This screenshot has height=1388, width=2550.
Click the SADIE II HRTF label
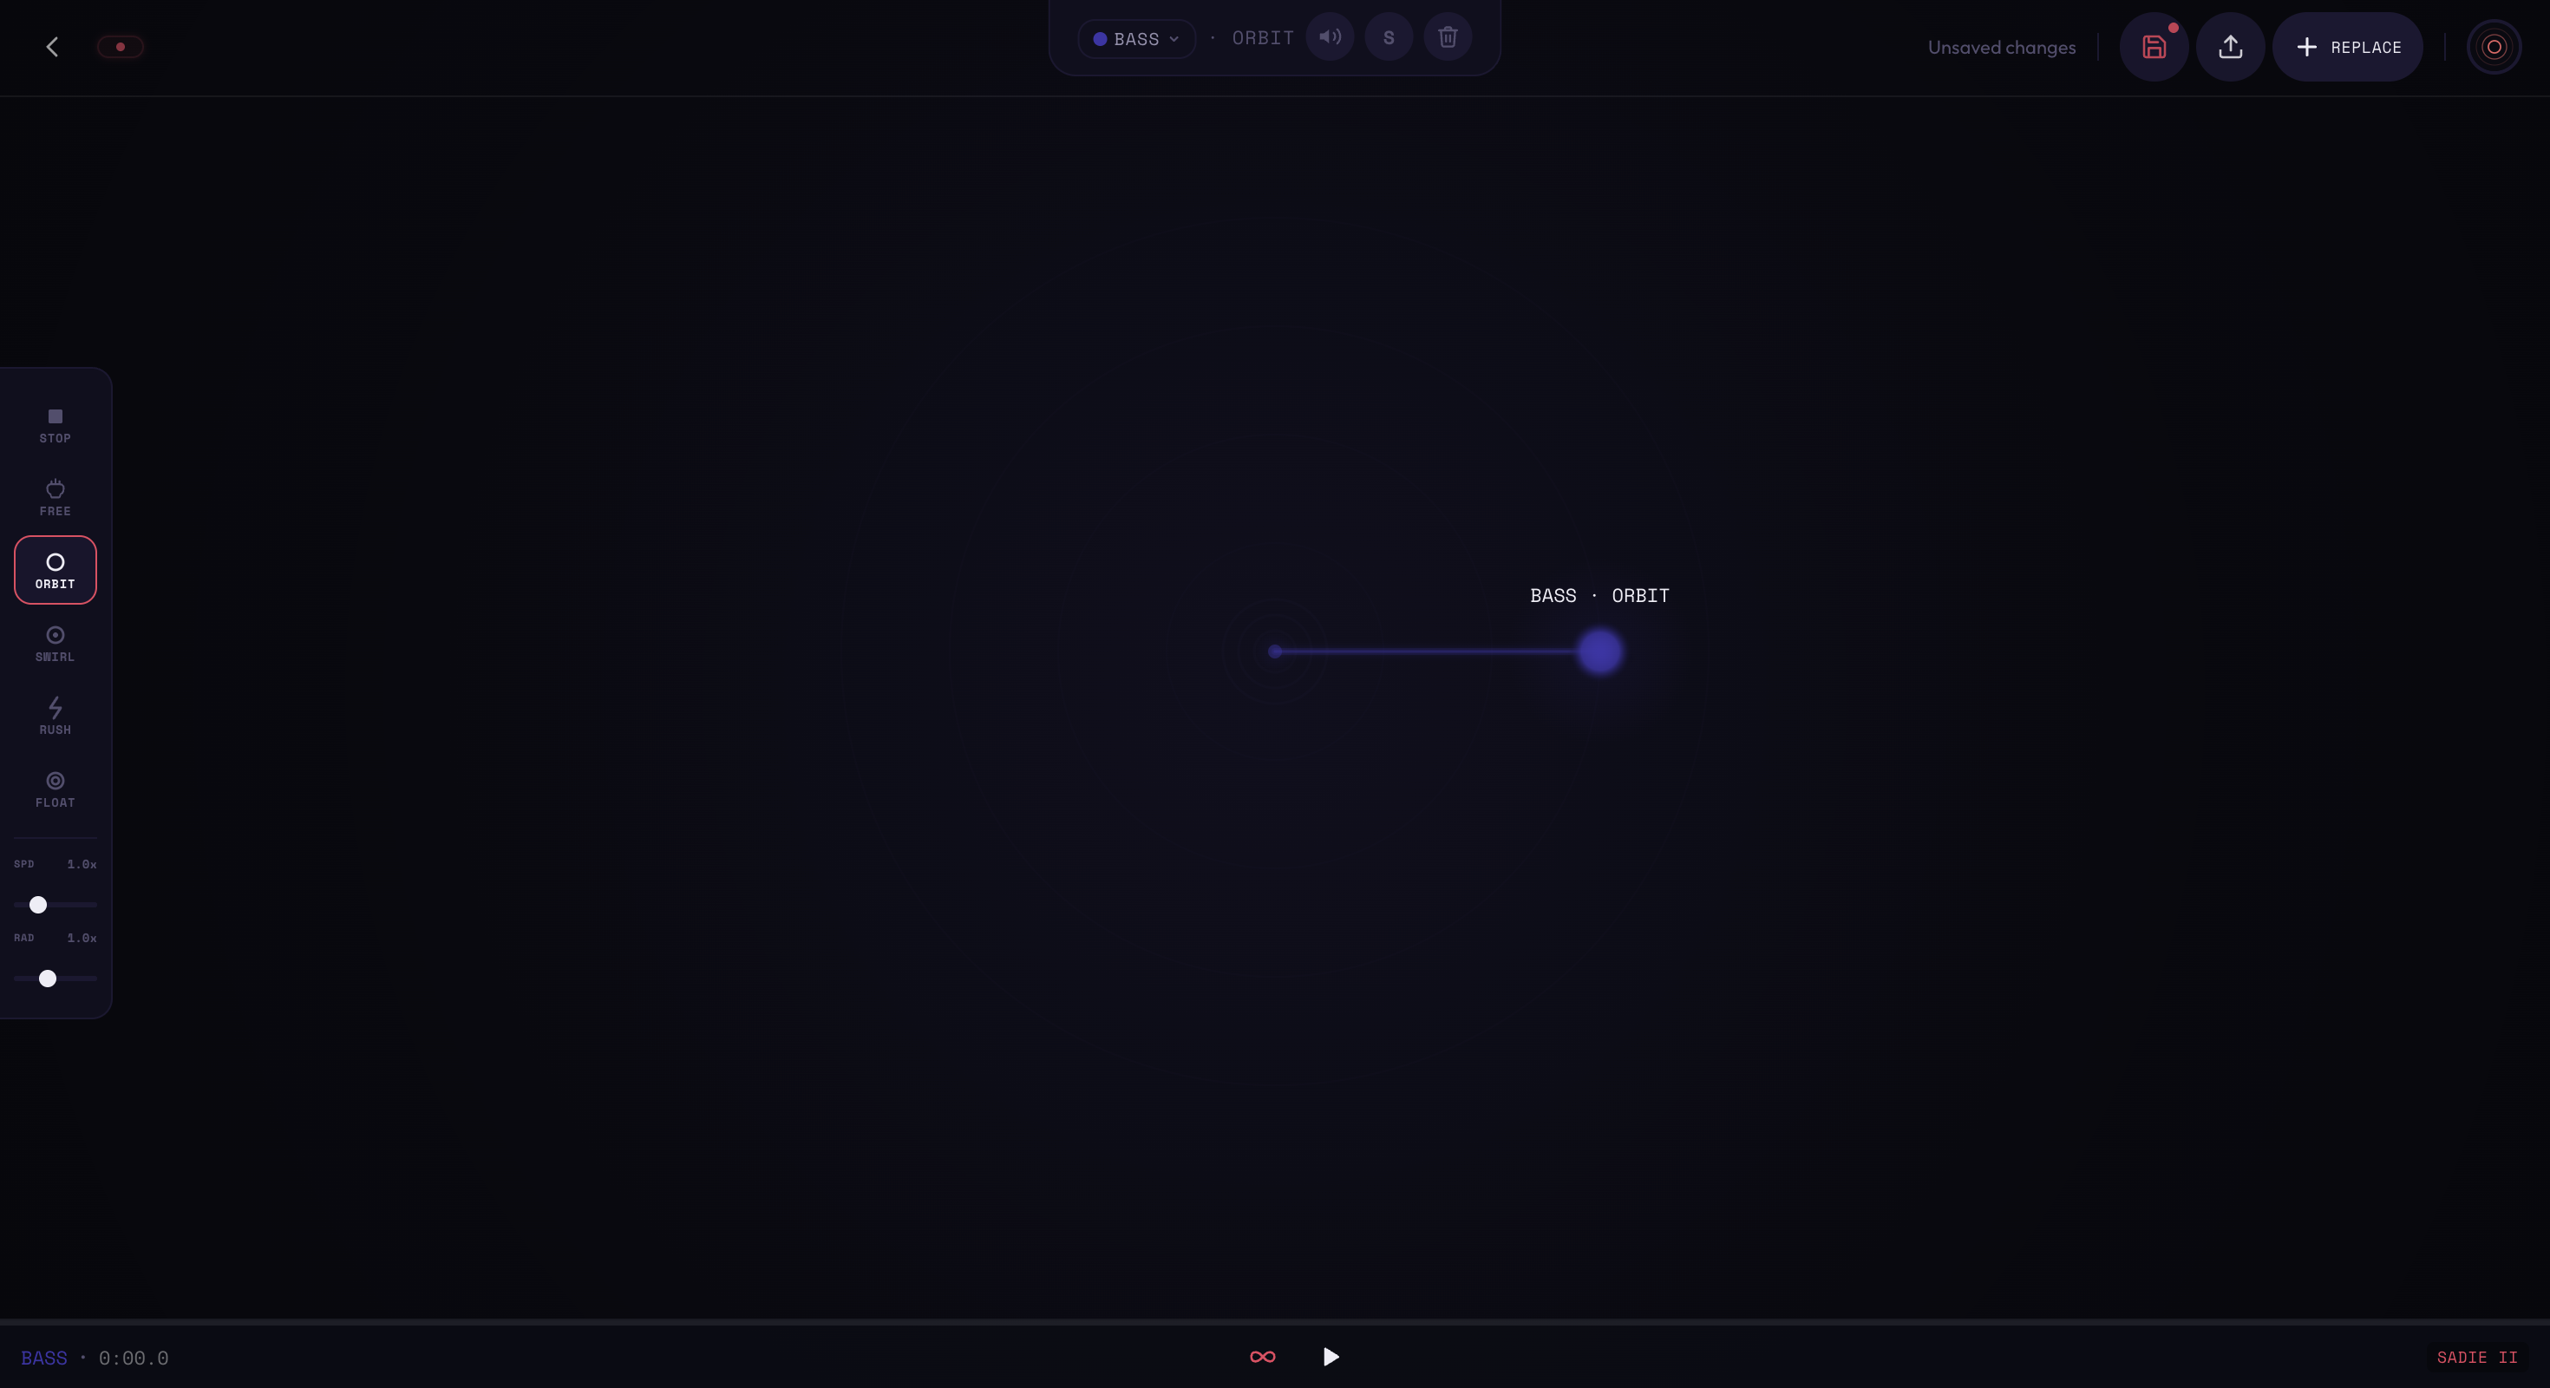pos(2477,1358)
